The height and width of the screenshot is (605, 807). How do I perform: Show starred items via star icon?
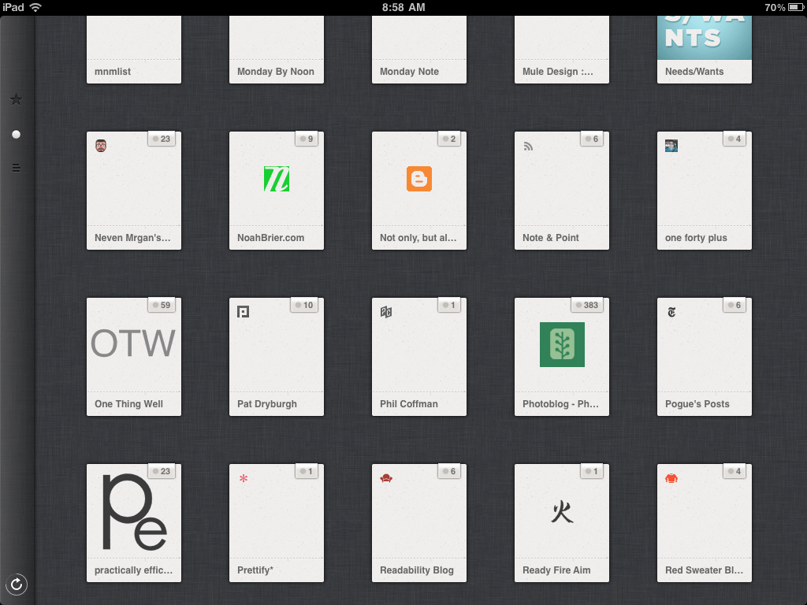coord(16,99)
